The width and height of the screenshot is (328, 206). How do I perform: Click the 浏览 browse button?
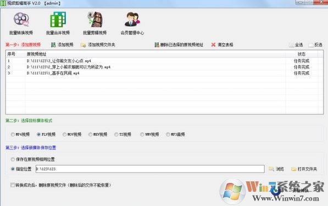click(x=276, y=169)
